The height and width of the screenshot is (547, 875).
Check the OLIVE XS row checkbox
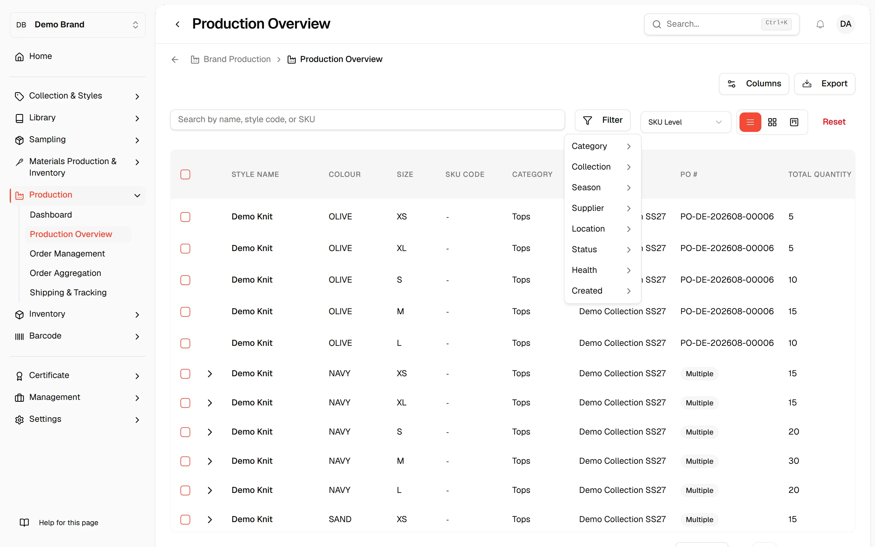(x=185, y=217)
